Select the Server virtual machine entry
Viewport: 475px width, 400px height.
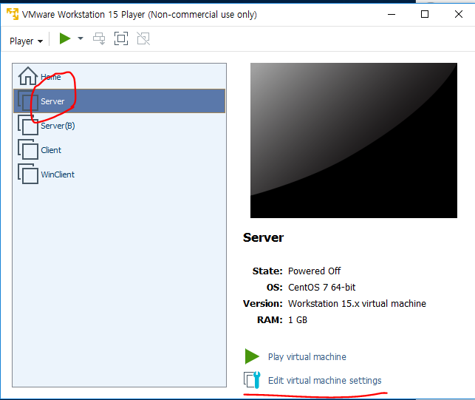point(120,101)
